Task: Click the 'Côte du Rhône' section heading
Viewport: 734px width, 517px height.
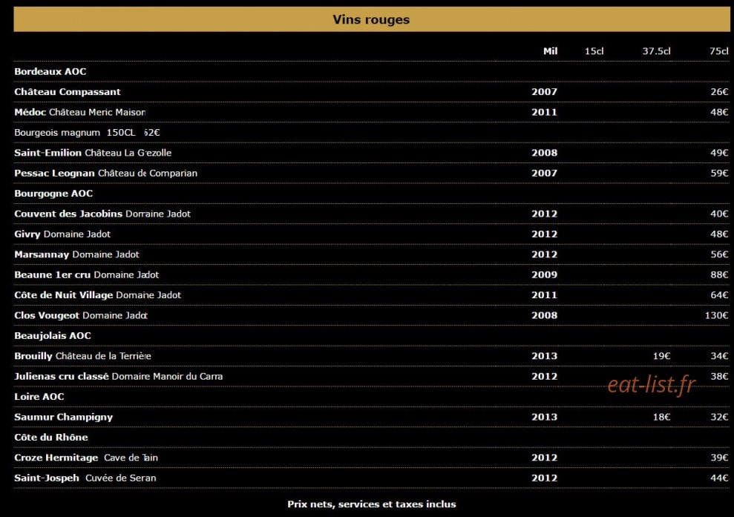Action: (x=51, y=438)
